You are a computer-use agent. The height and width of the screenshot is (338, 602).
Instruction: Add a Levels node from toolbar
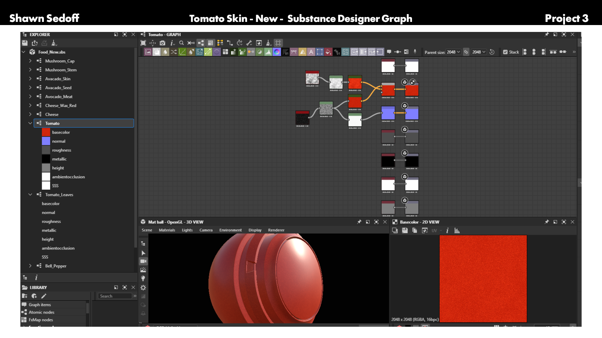(268, 52)
